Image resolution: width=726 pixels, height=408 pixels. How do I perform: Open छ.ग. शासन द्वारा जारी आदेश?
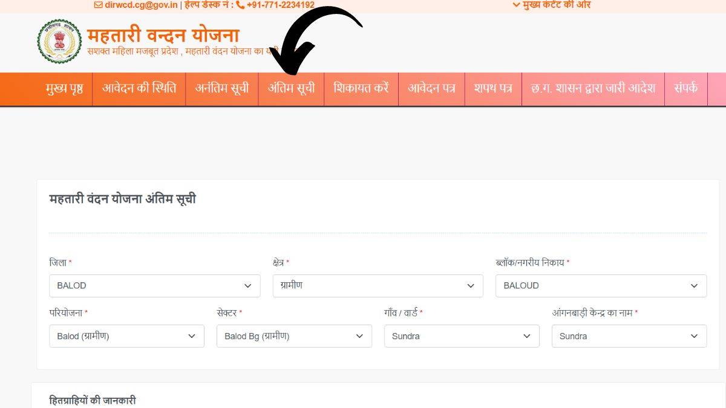click(x=594, y=89)
